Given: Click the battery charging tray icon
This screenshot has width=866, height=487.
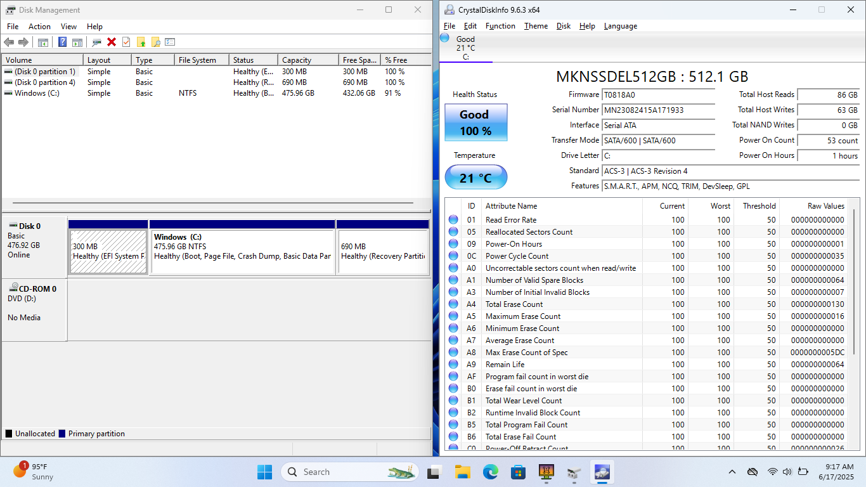Looking at the screenshot, I should click(x=803, y=472).
